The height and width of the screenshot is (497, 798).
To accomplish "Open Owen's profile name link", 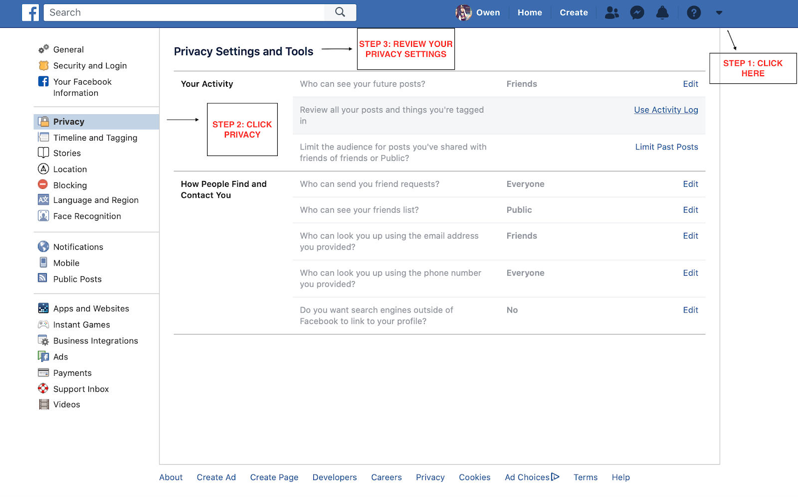I will (488, 12).
